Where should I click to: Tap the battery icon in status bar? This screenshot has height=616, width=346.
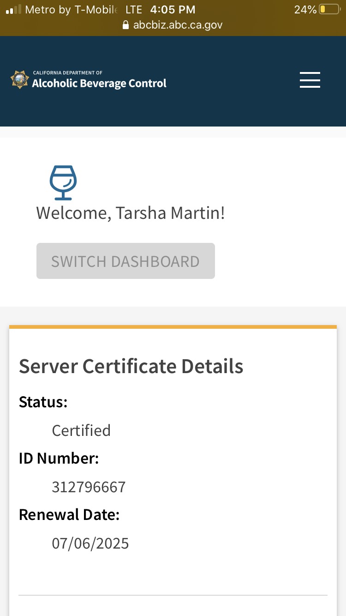(x=329, y=10)
